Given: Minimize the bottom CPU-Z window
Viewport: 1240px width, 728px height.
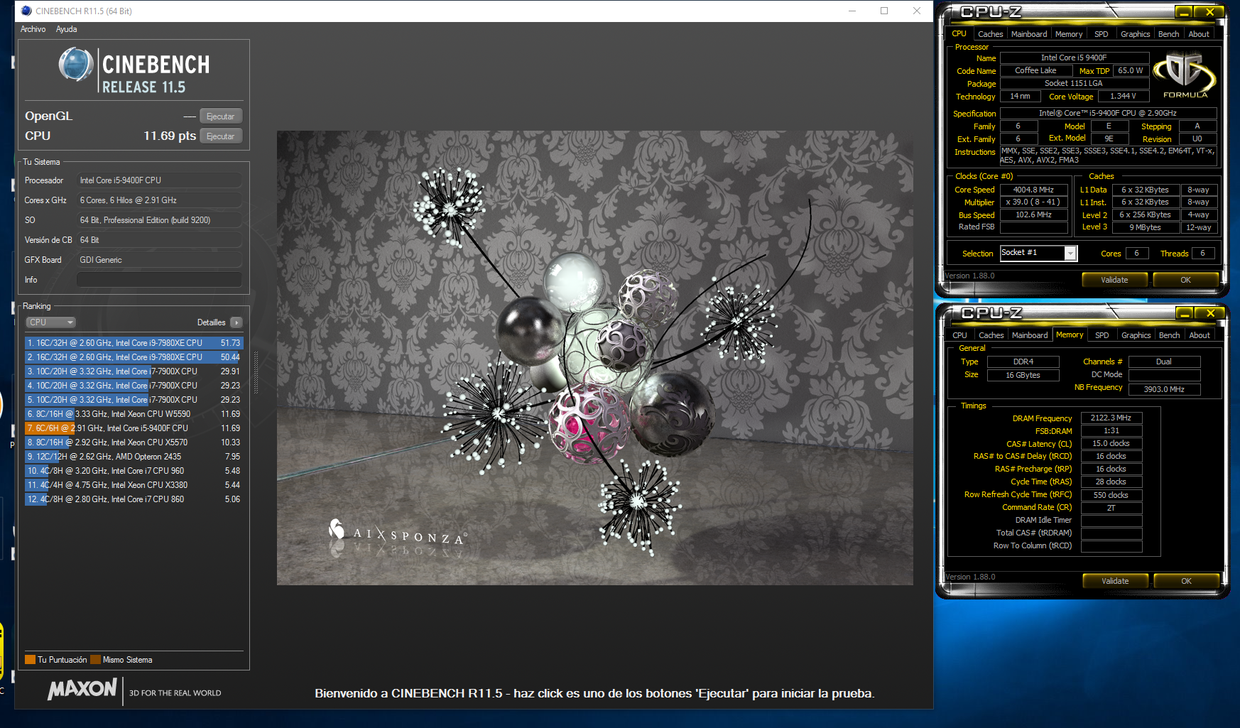Looking at the screenshot, I should tap(1185, 313).
